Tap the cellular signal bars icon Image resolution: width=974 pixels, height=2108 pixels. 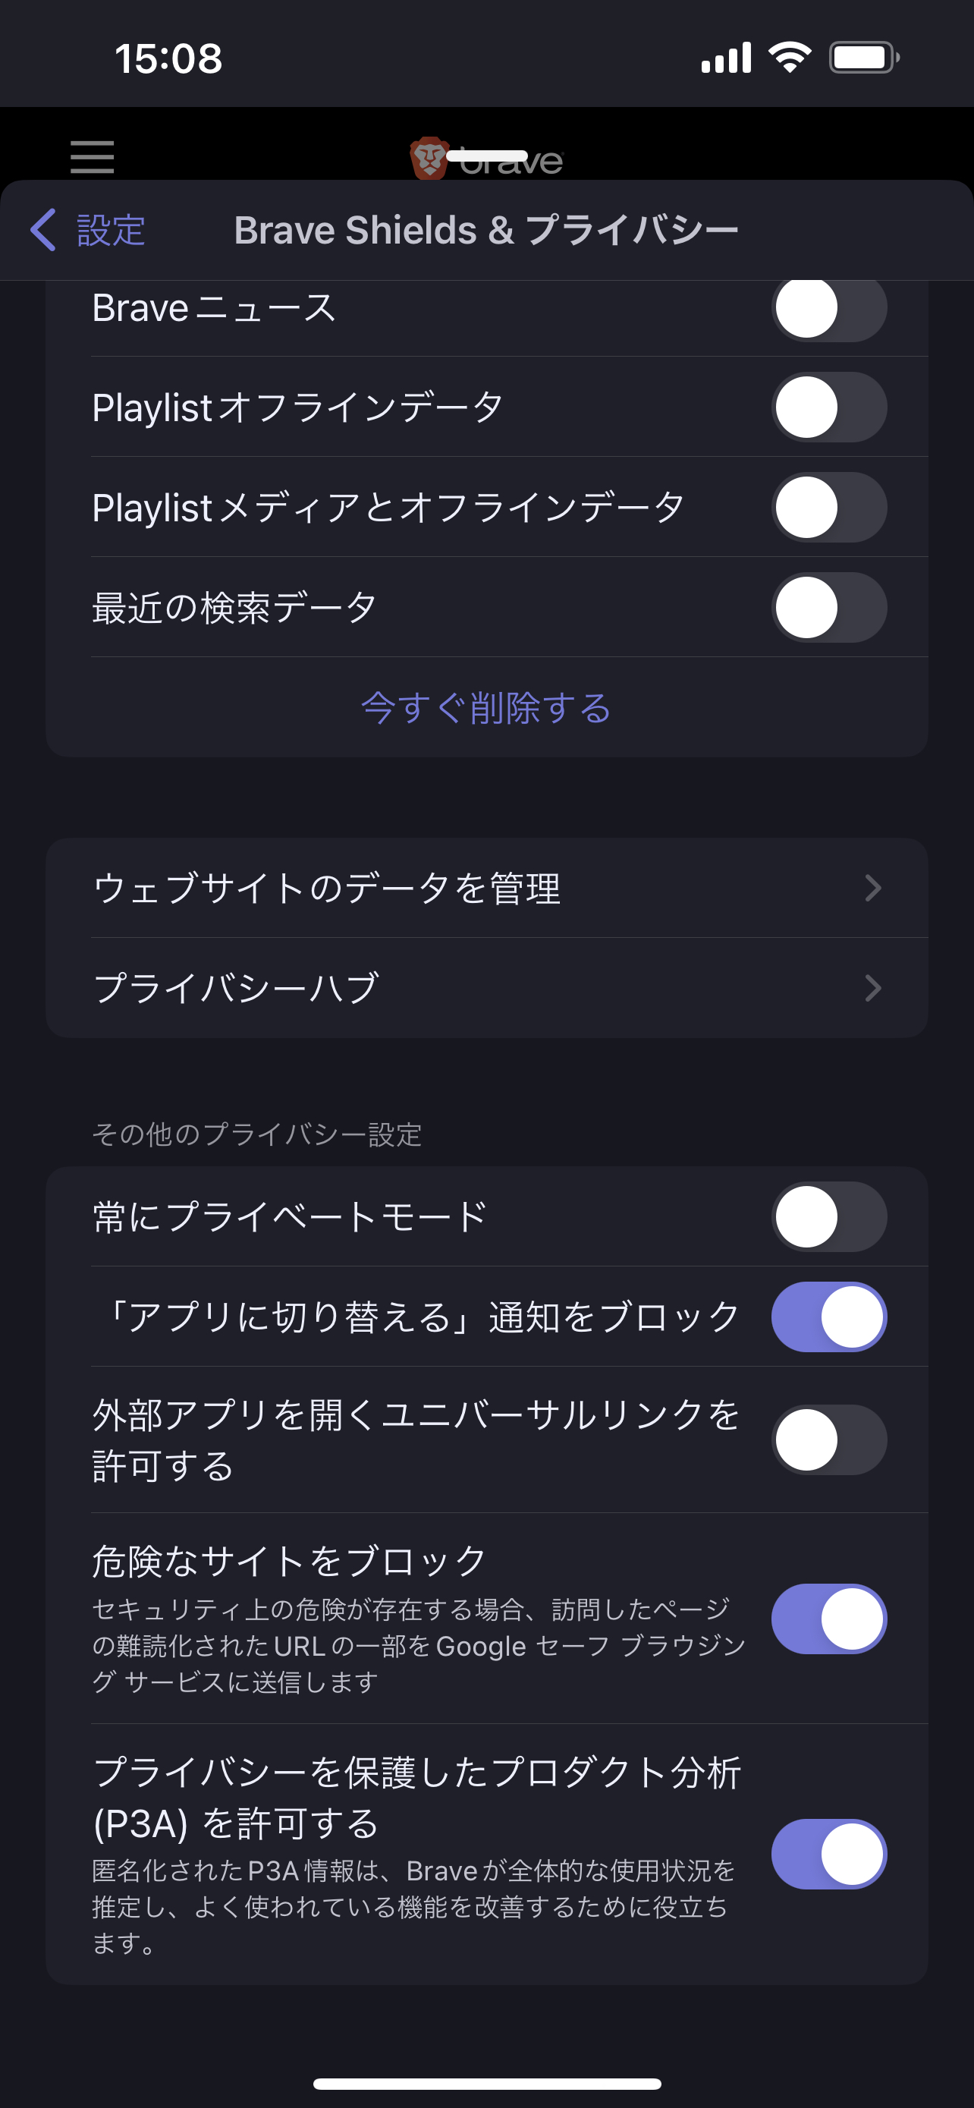coord(726,57)
